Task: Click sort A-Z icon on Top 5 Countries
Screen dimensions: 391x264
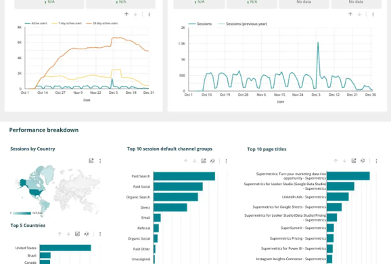Action: pos(87,234)
